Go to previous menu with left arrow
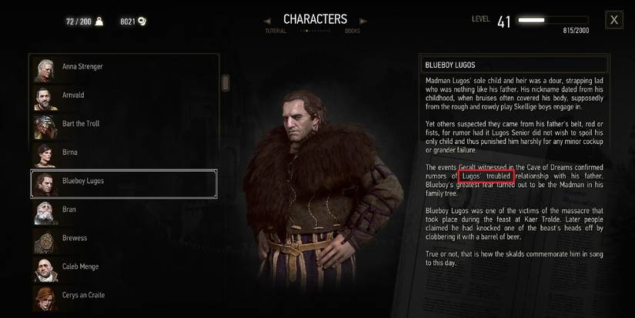This screenshot has height=318, width=635. 267,21
